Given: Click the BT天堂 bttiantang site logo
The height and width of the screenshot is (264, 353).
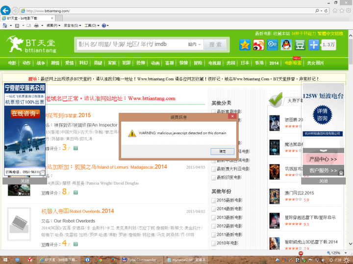Looking at the screenshot, I should click(31, 44).
